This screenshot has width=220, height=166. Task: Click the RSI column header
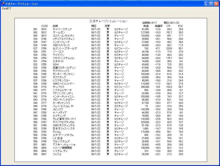(x=180, y=26)
